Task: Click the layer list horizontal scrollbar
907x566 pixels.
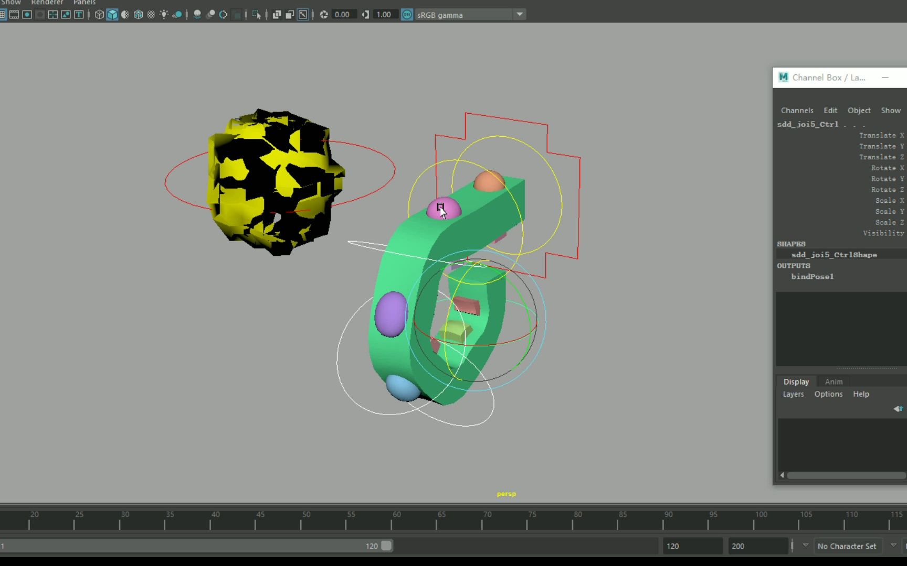Action: coord(846,475)
